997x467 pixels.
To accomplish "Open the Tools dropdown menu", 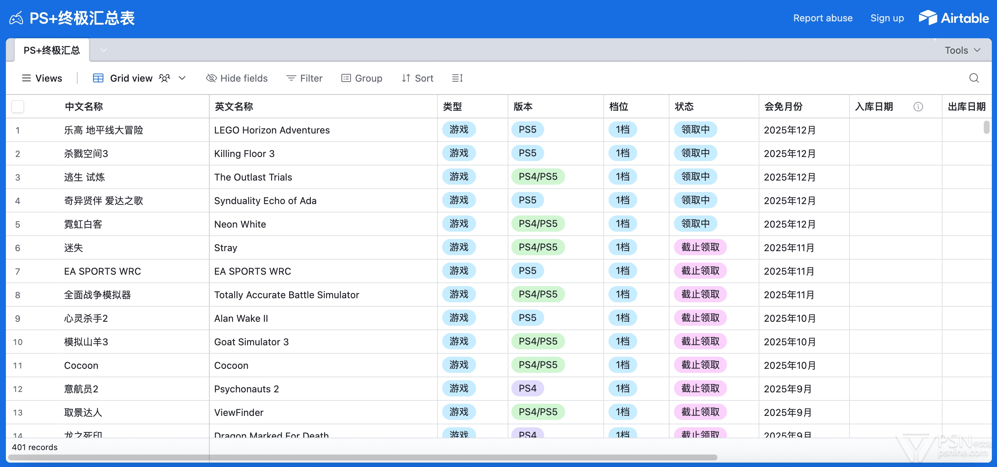I will coord(962,50).
